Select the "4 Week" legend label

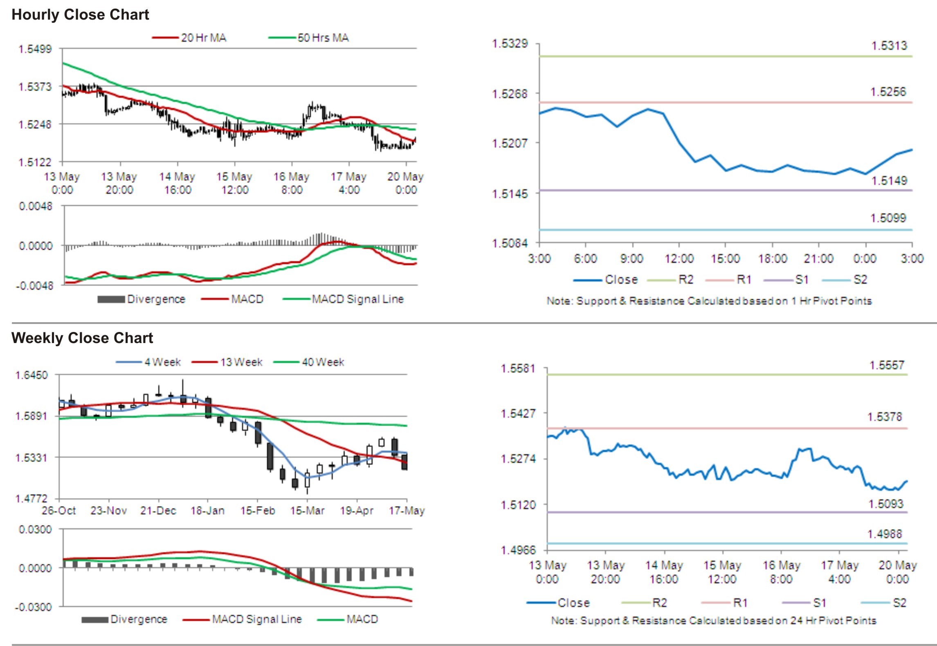(x=162, y=362)
